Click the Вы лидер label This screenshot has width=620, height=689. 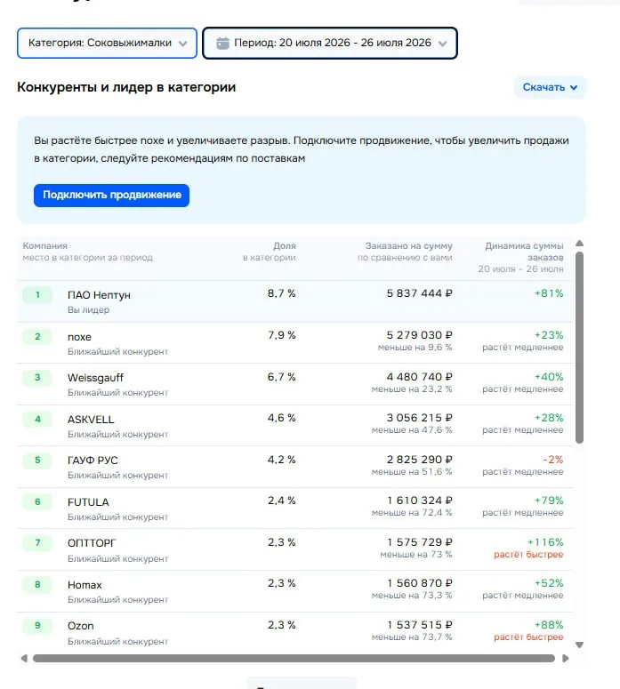[x=88, y=309]
